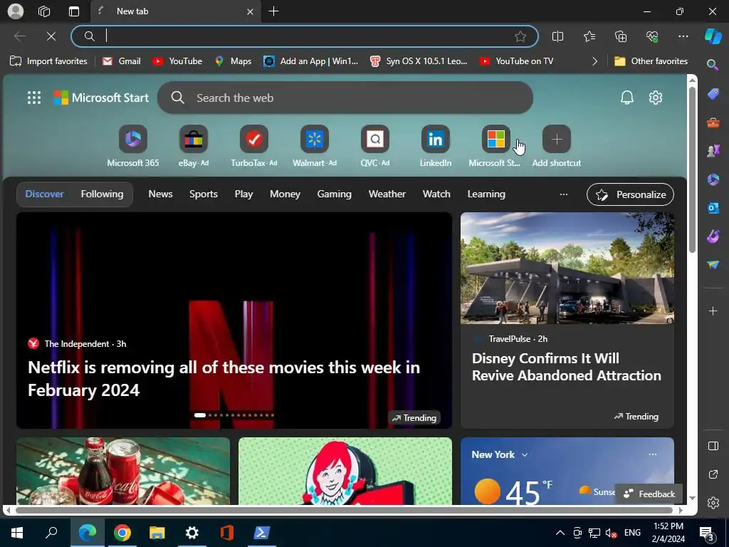Image resolution: width=729 pixels, height=547 pixels.
Task: Open the Add an App favorite
Action: tap(310, 61)
